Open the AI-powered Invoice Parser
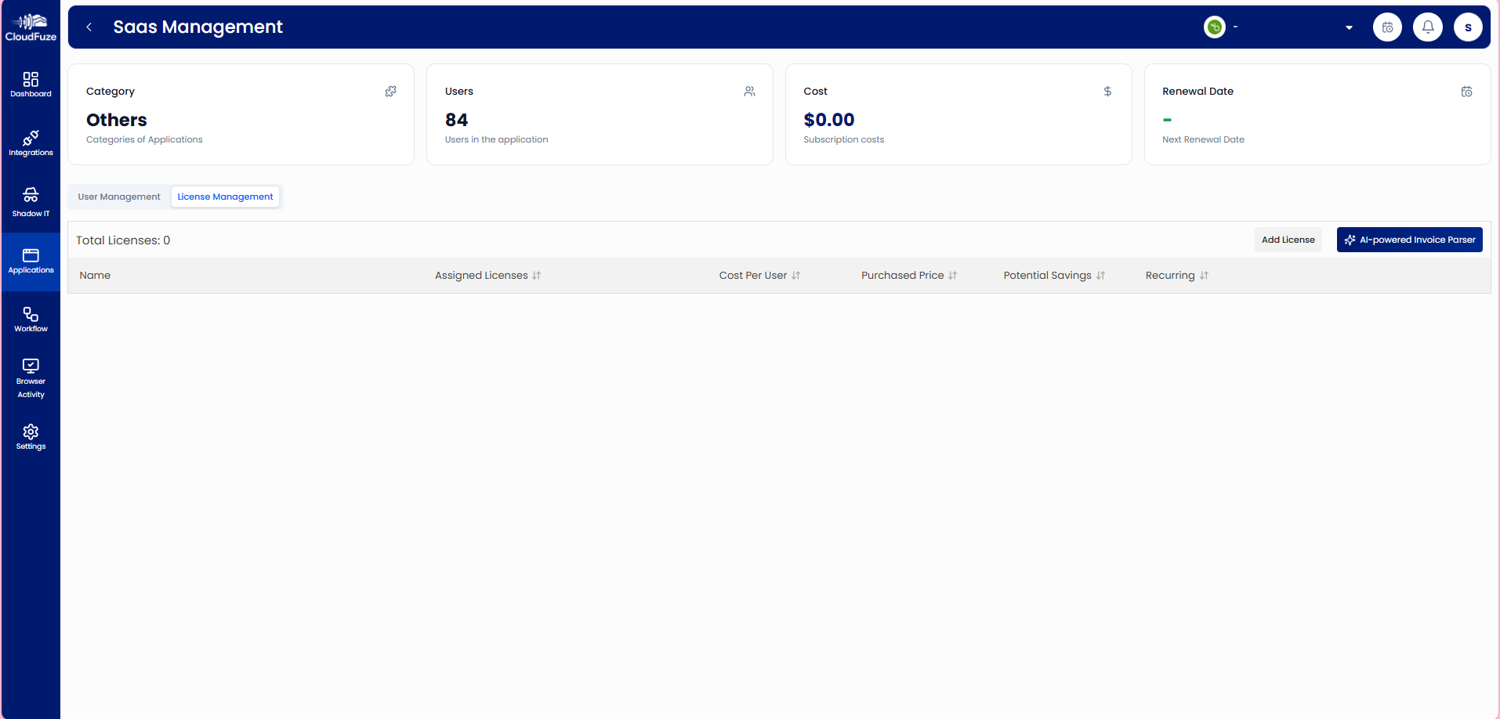This screenshot has width=1500, height=719. (x=1409, y=240)
